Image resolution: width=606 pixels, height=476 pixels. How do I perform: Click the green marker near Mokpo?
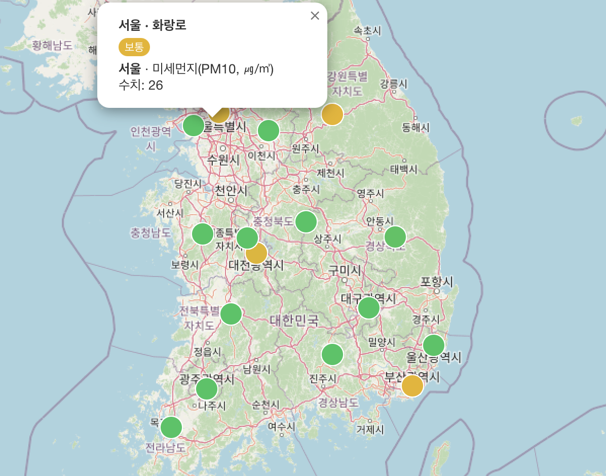(170, 427)
